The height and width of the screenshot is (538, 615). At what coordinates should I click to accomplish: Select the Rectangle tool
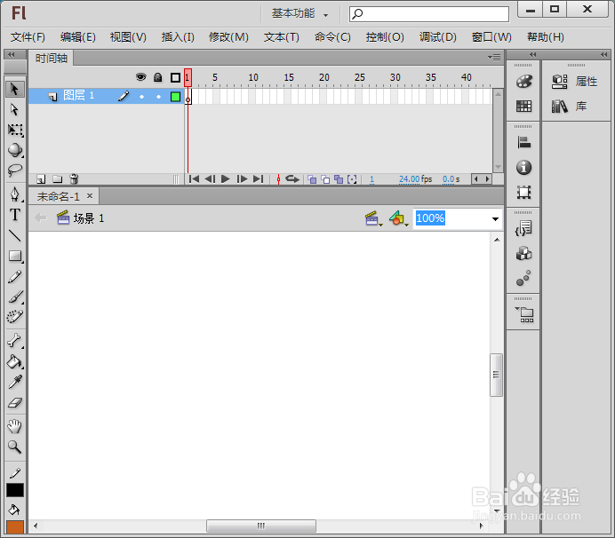(x=15, y=256)
